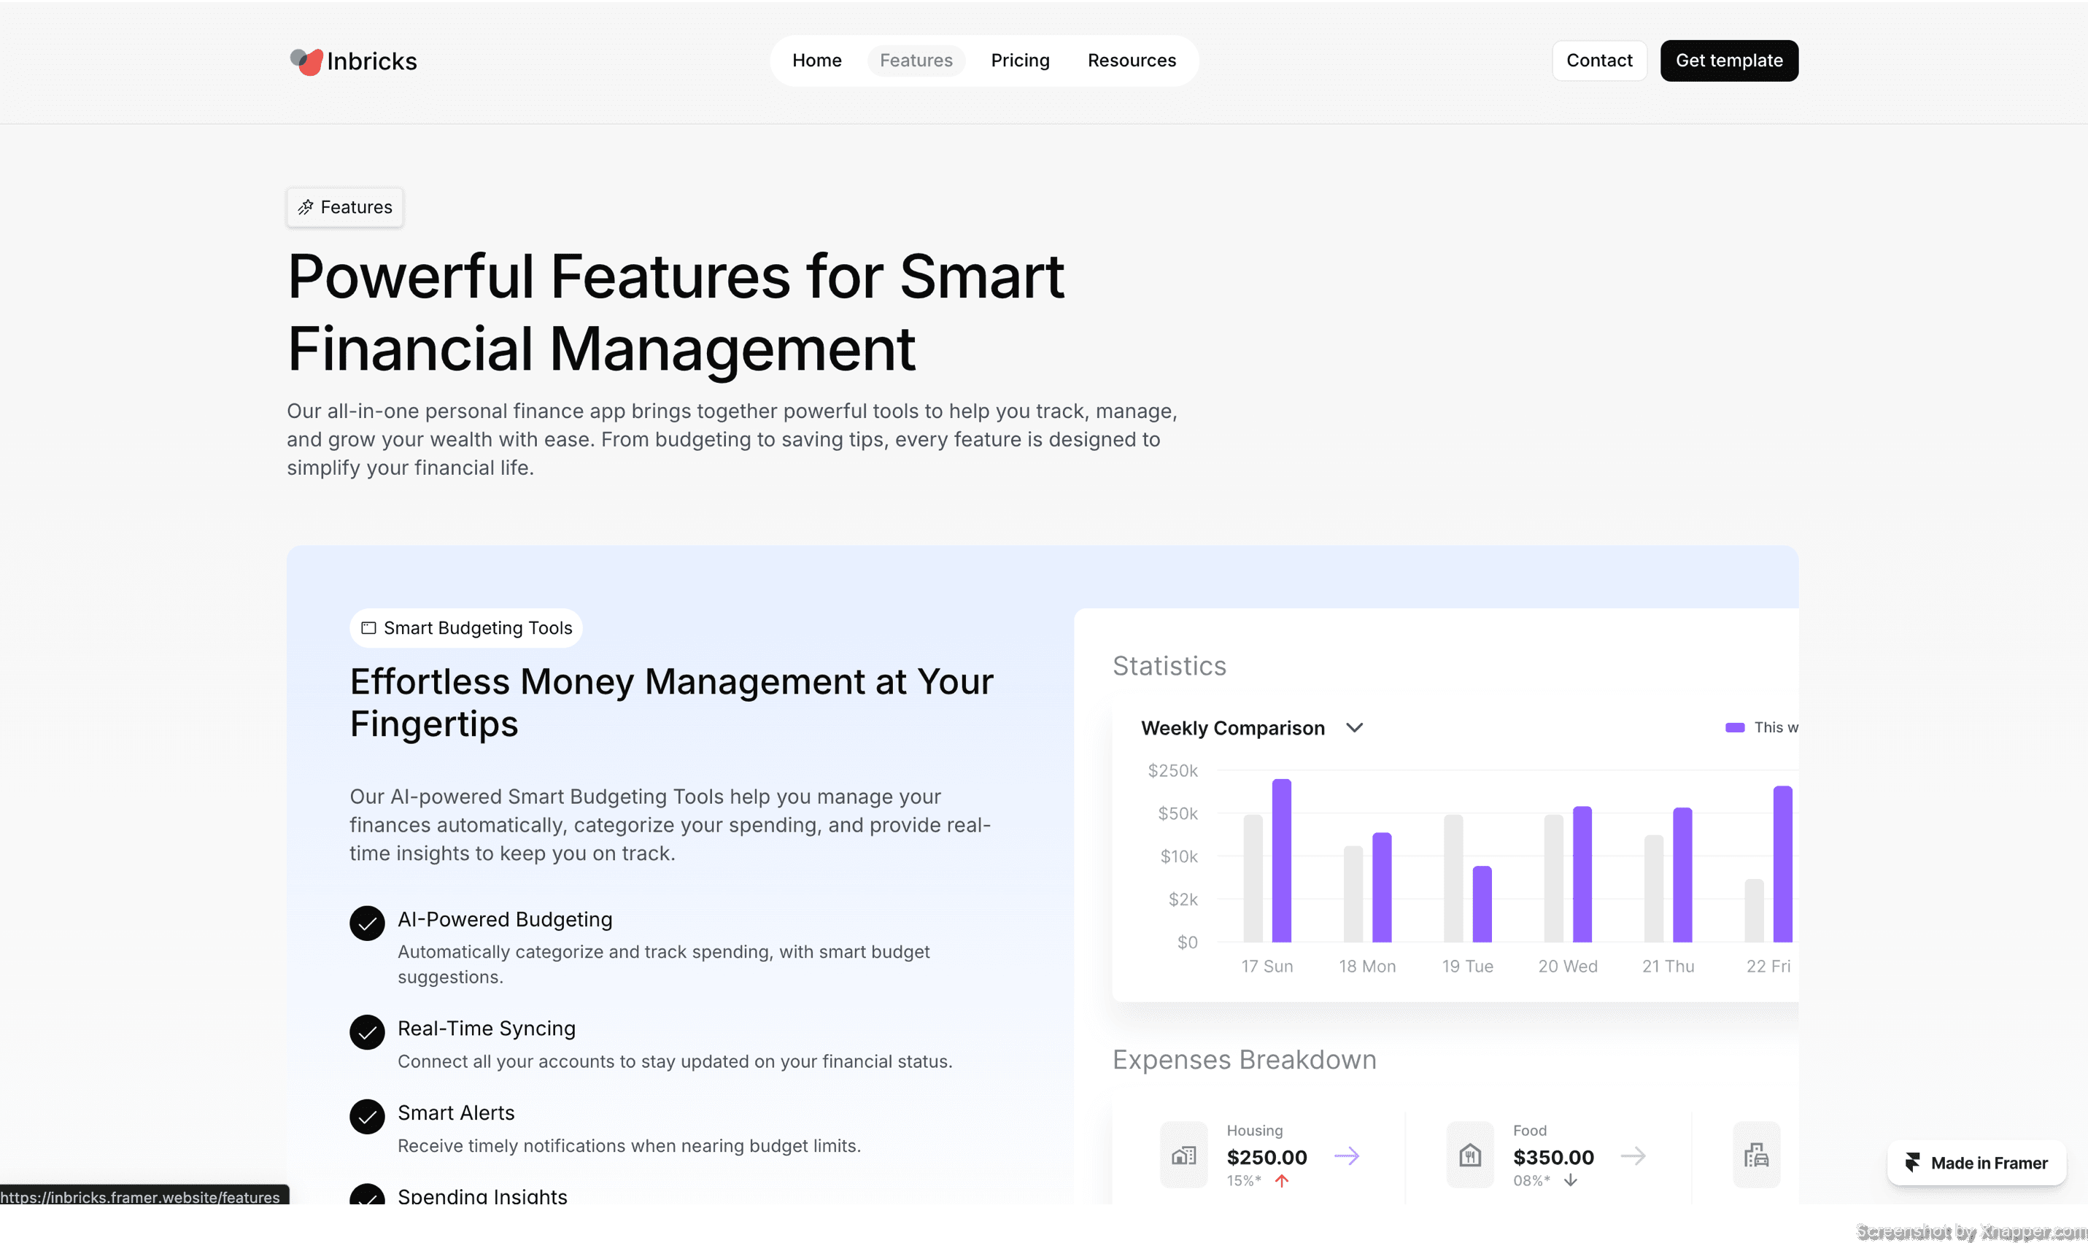Image resolution: width=2088 pixels, height=1243 pixels.
Task: Click the Real-Time Syncing checkmark circle
Action: tap(367, 1032)
